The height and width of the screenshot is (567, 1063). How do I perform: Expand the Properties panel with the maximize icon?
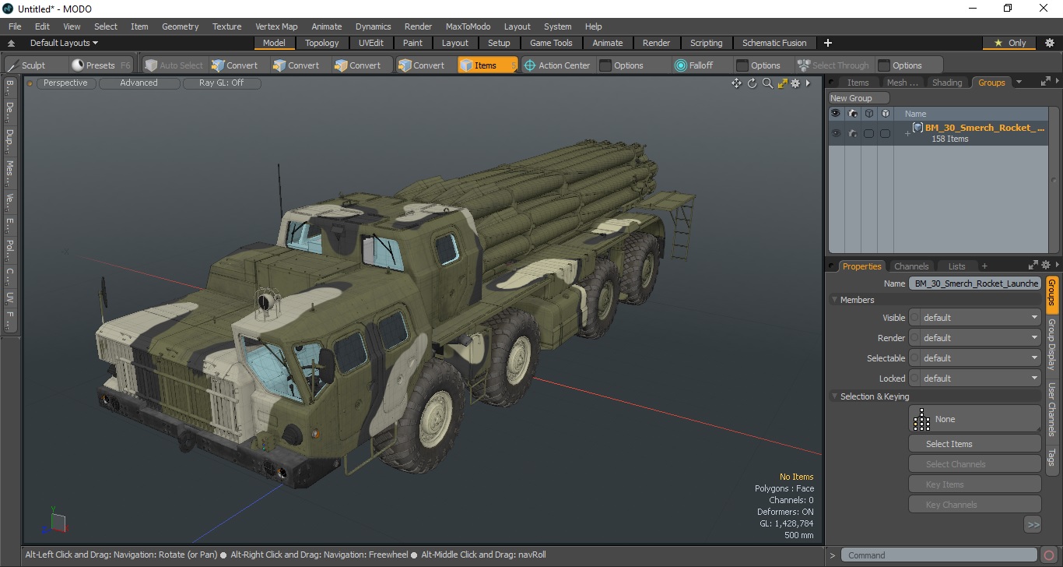pos(1033,266)
